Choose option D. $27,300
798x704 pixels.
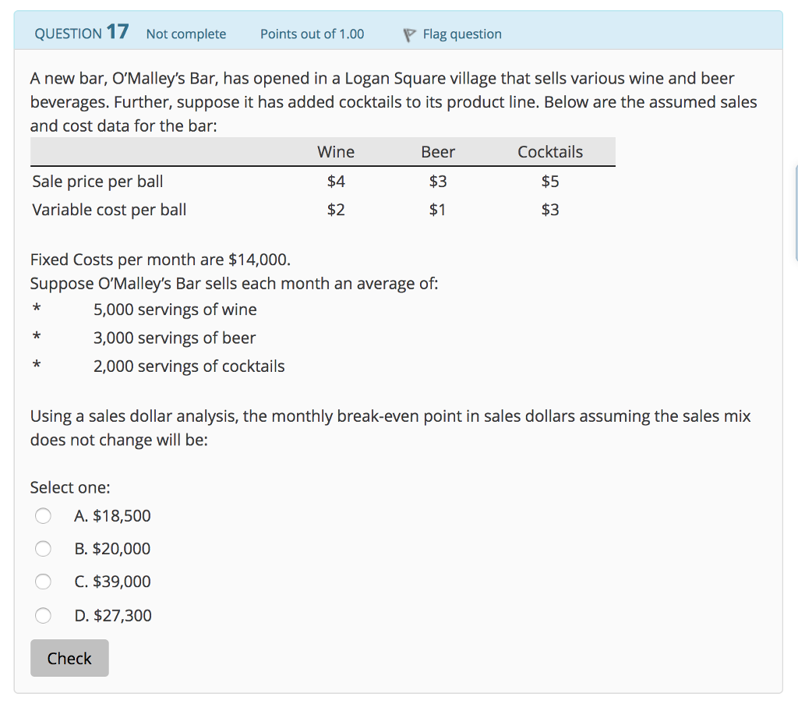[x=44, y=615]
